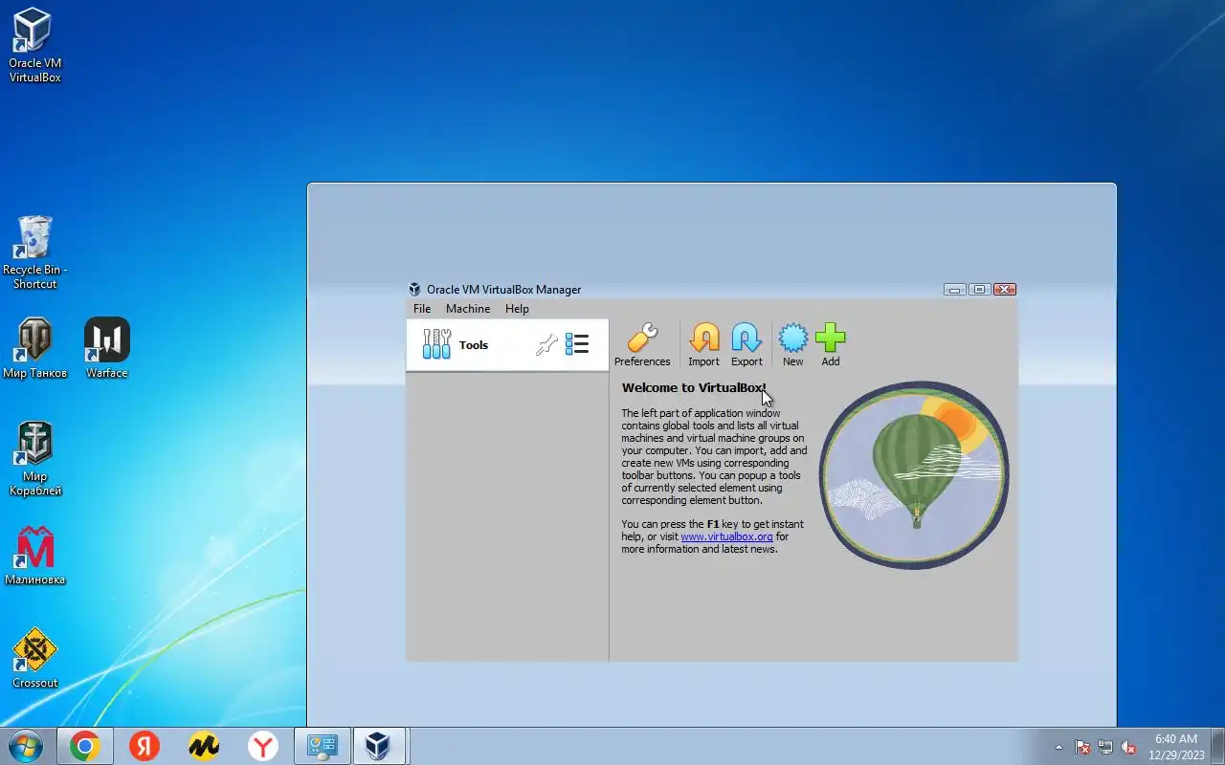The width and height of the screenshot is (1225, 765).
Task: Click the Export appliance icon
Action: pos(746,344)
